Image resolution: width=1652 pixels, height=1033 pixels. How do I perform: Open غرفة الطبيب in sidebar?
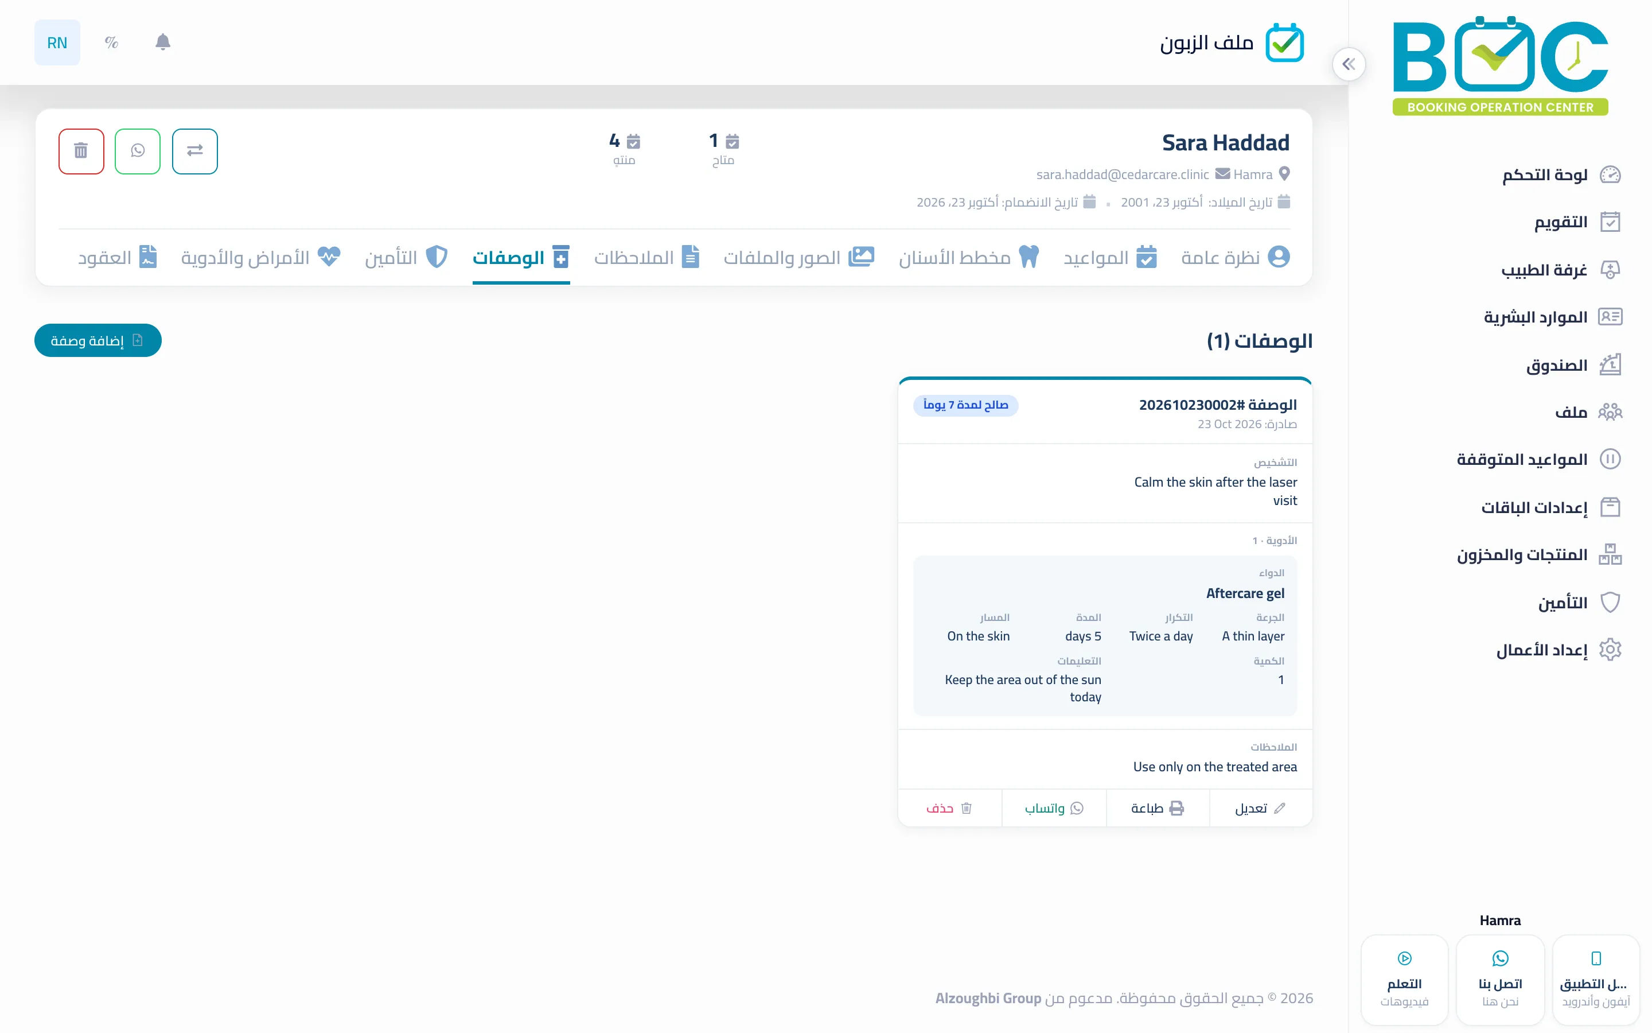click(1561, 270)
